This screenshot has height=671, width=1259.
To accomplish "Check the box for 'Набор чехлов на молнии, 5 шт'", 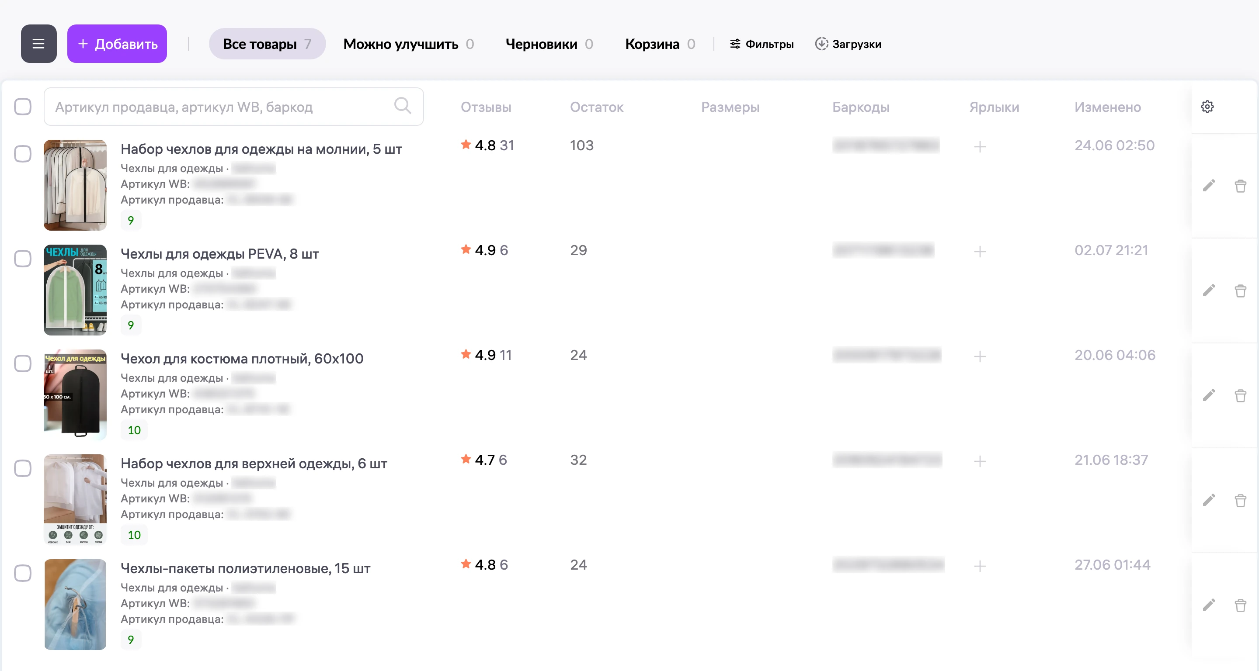I will pos(22,154).
